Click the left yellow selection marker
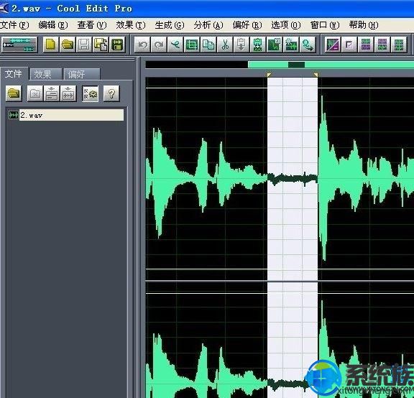414x398 pixels. click(269, 75)
